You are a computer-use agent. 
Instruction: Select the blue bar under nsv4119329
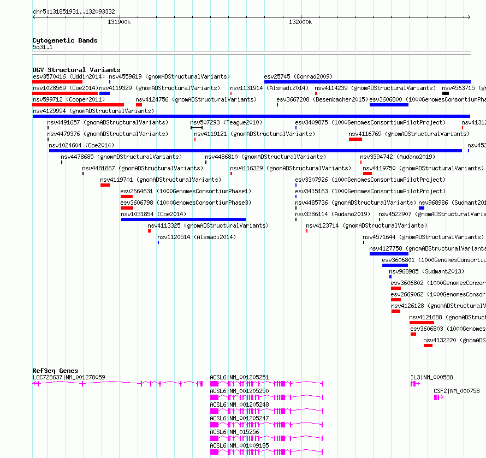point(104,93)
